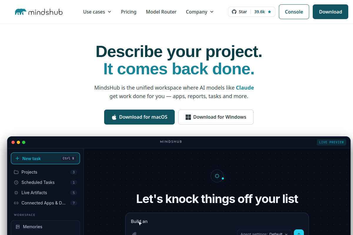Follow the Claude link in description

tap(245, 88)
